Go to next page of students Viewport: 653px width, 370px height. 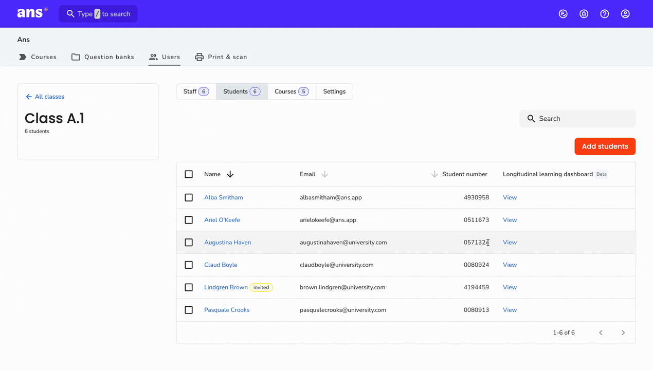623,332
